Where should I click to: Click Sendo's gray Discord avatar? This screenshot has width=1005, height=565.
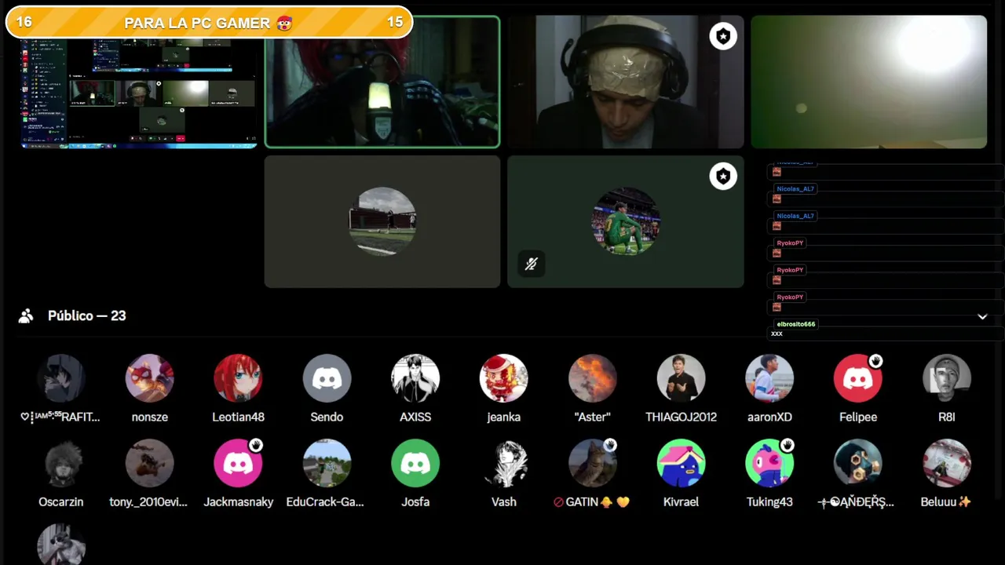coord(327,378)
